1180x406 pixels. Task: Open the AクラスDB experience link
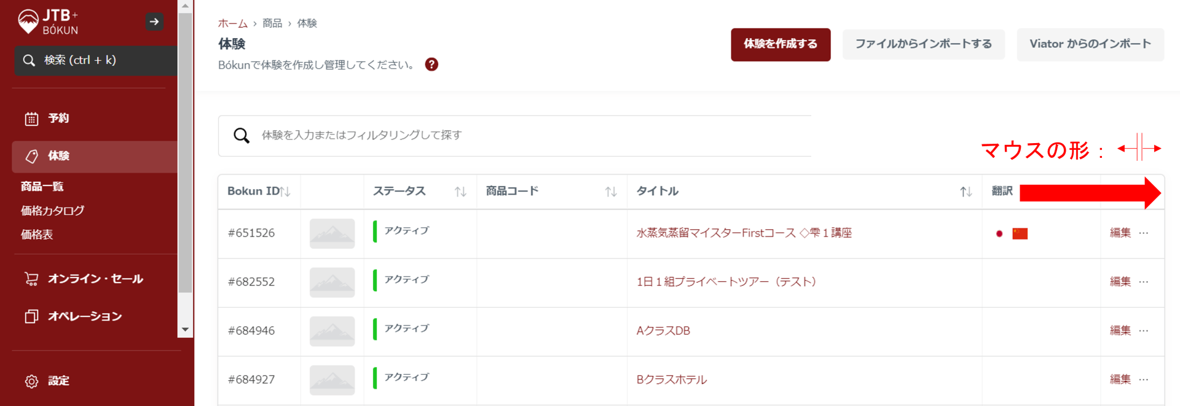[663, 331]
